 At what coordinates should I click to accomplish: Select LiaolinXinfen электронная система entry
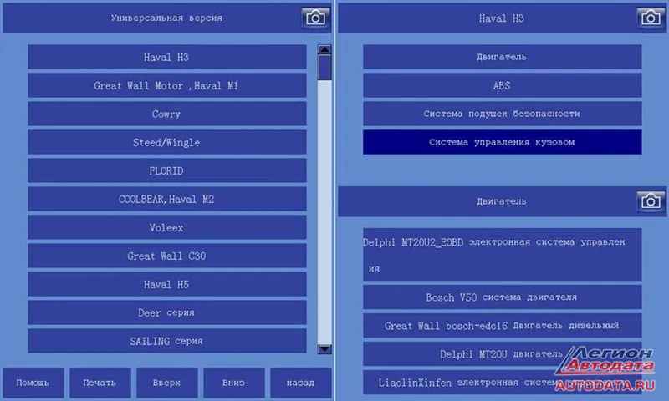pos(503,383)
